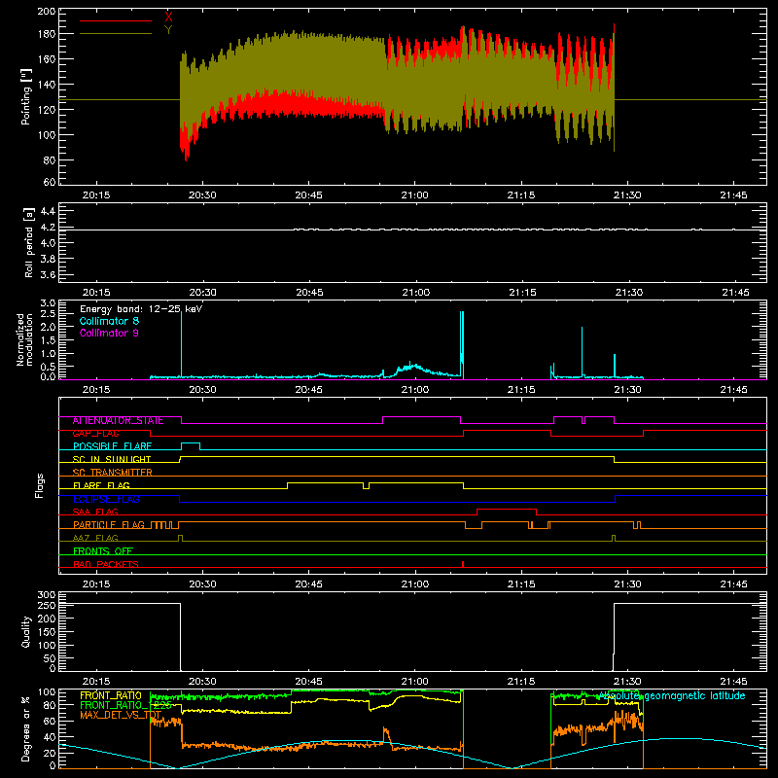Select the Flags axis title

39,485
